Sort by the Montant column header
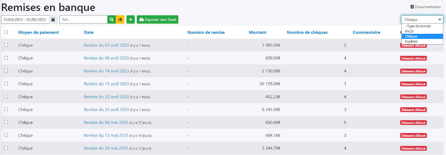Viewport: 446px width, 155px height. [257, 32]
